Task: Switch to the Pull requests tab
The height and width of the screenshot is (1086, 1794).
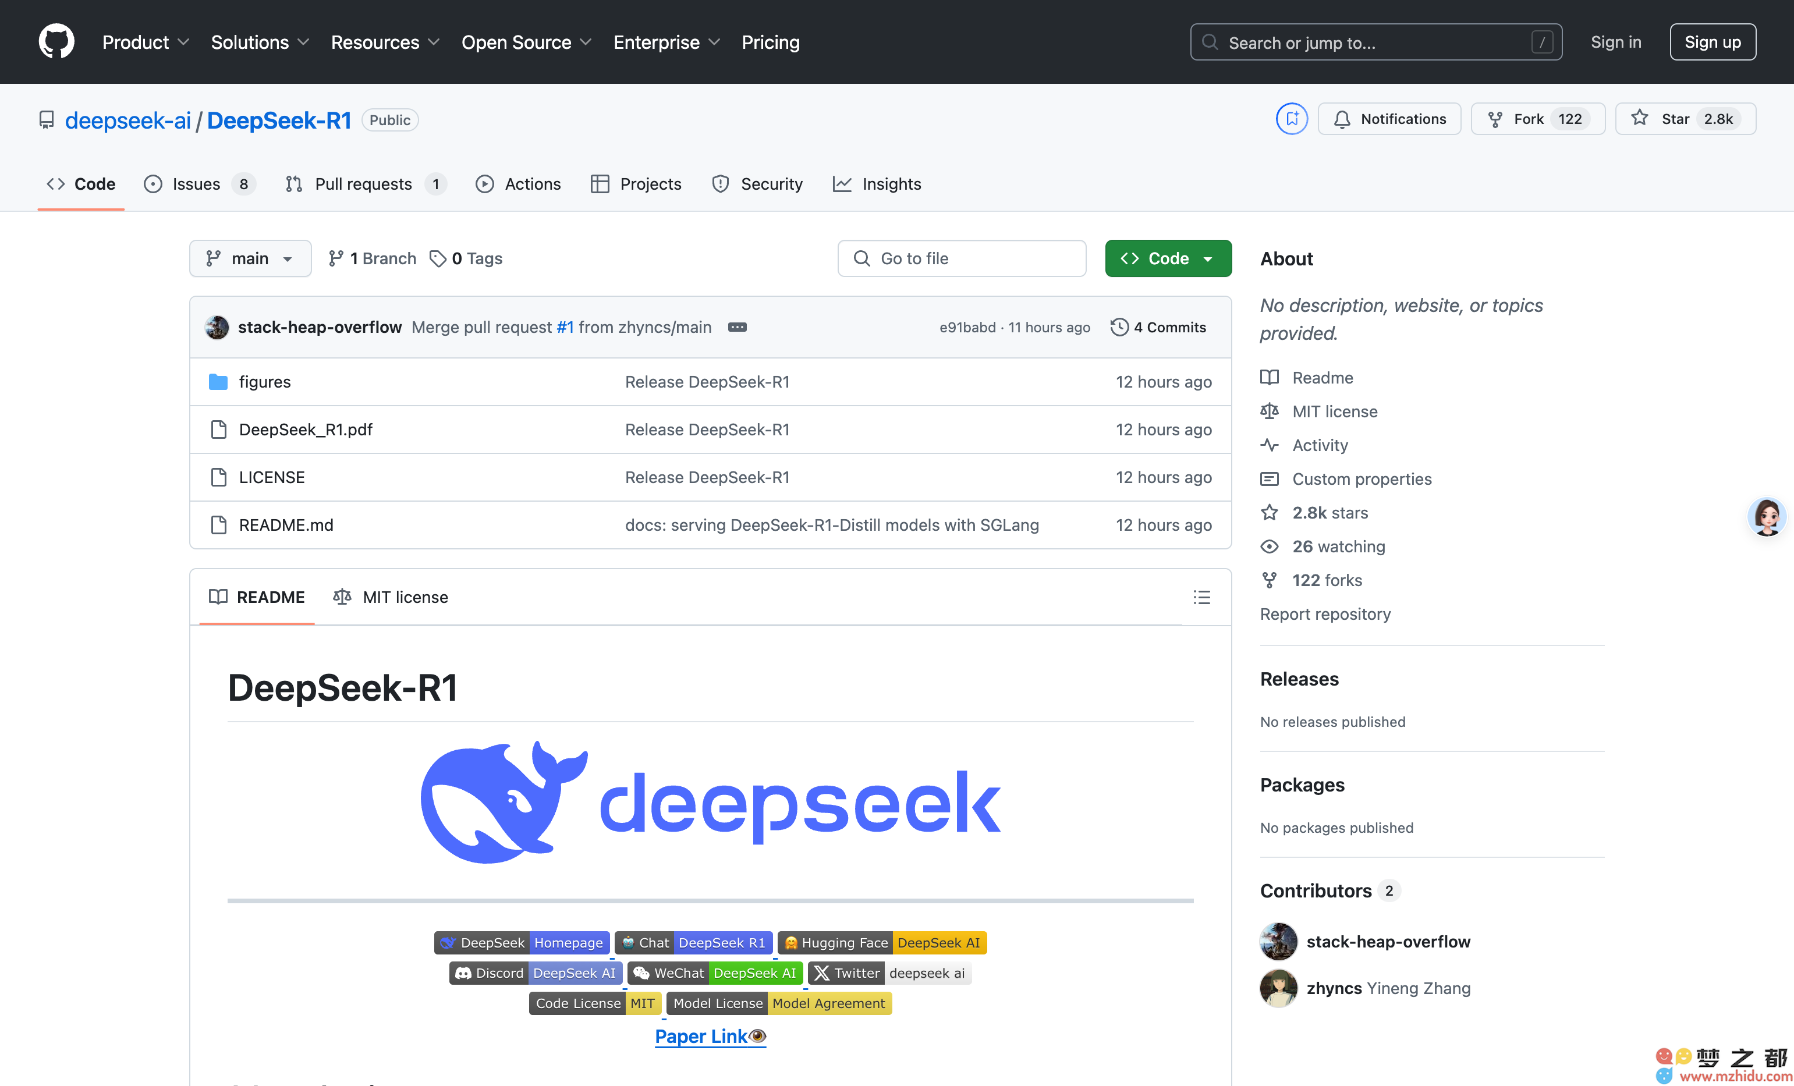Action: (366, 184)
